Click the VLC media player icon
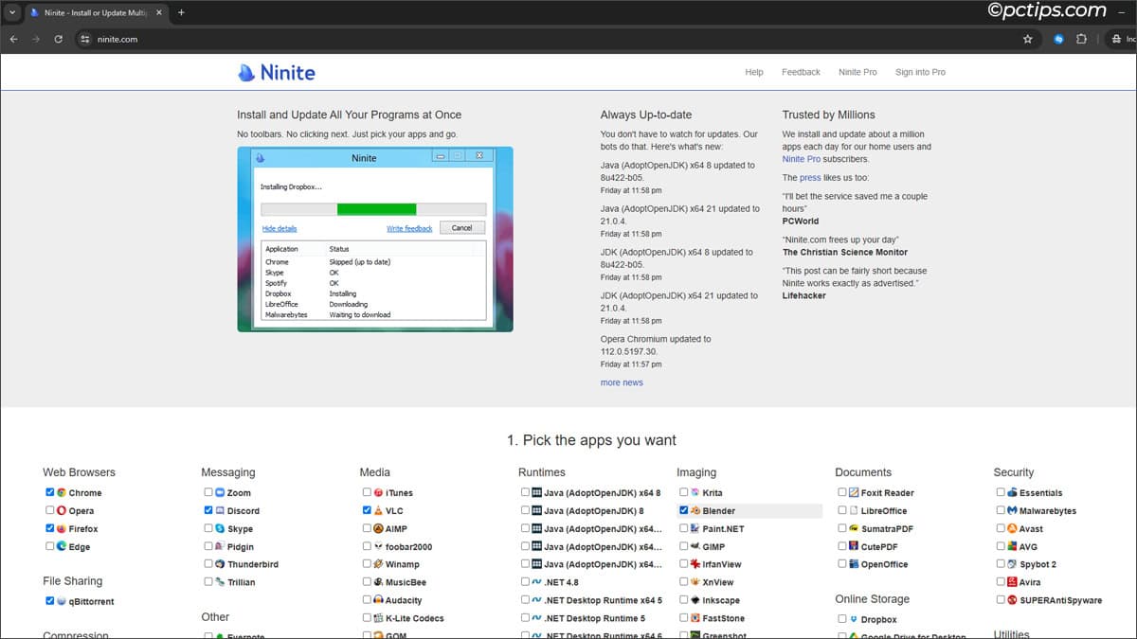The width and height of the screenshot is (1137, 639). (x=378, y=510)
